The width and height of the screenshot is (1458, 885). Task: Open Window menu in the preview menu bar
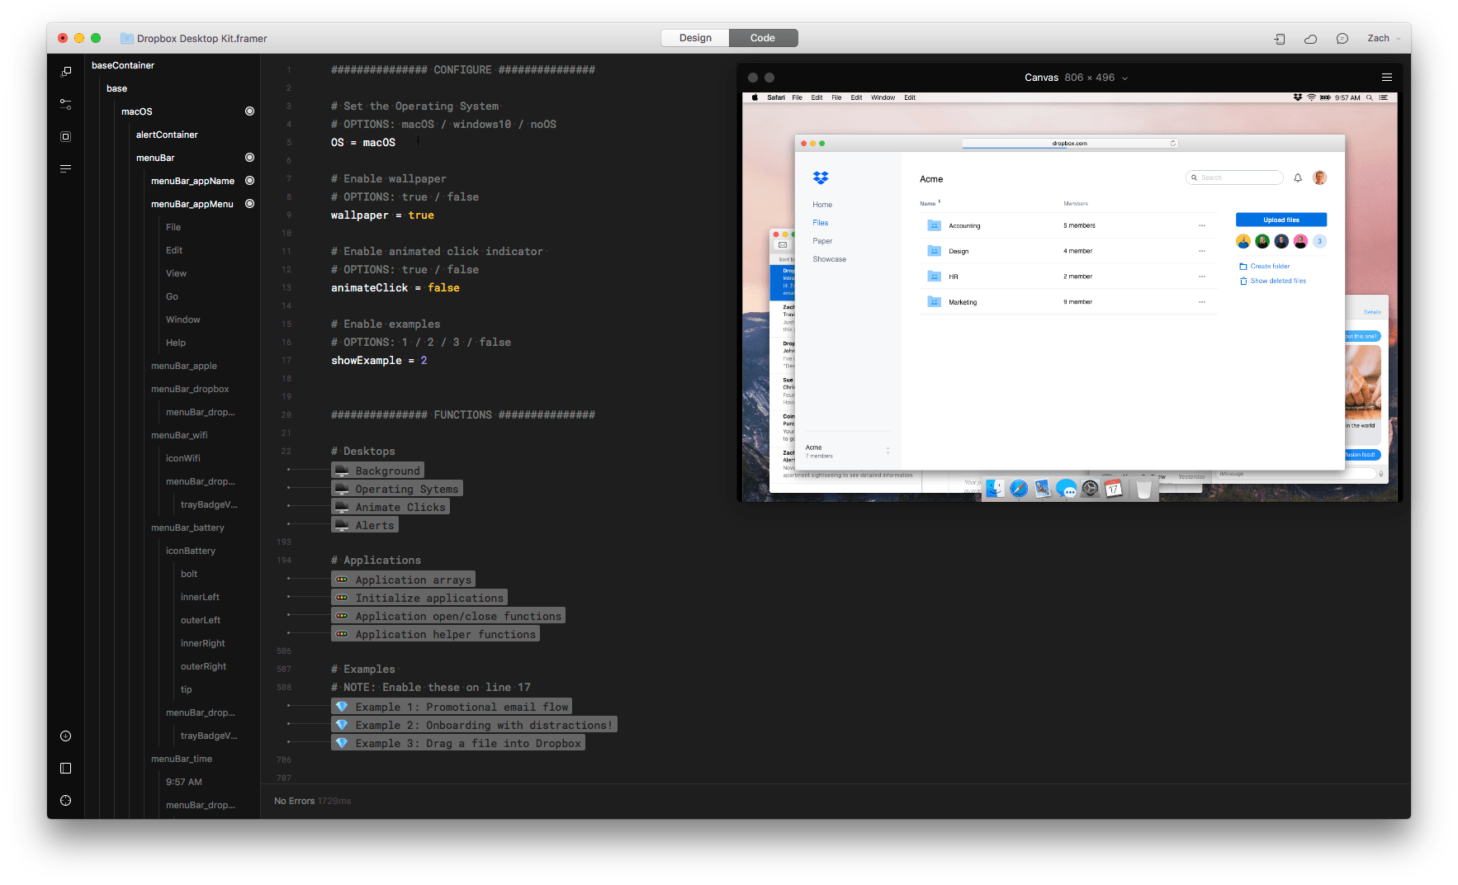tap(883, 97)
